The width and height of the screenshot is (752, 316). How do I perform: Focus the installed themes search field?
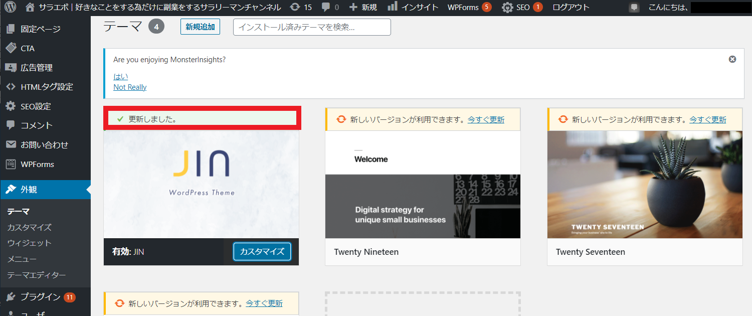312,27
